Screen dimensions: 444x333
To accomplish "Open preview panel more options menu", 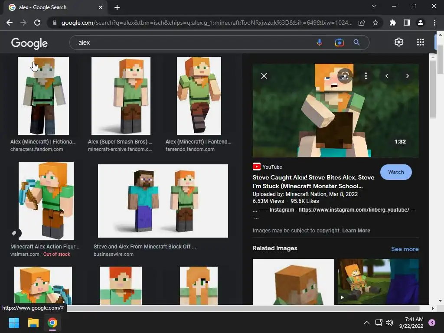I will (x=366, y=76).
